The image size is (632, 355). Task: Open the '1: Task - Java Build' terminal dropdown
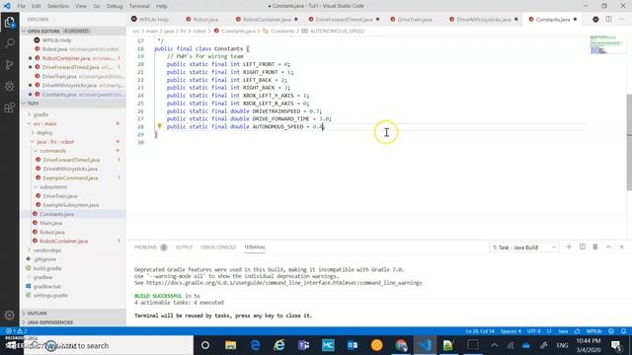[x=524, y=248]
